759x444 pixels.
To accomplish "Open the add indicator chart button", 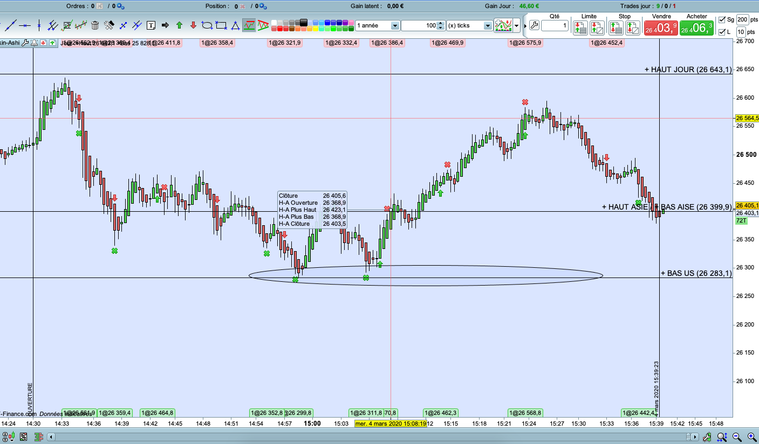I will tap(503, 25).
